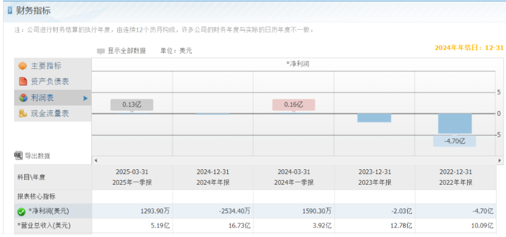506x237 pixels.
Task: Click the green checkmark beside 净利润
Action: (x=21, y=212)
